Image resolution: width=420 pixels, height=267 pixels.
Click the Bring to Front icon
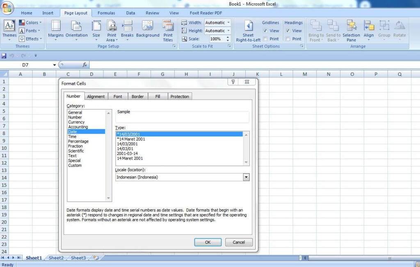point(316,25)
